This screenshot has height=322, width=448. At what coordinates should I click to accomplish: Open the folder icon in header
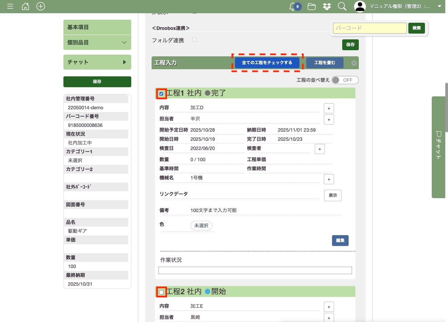tap(312, 6)
